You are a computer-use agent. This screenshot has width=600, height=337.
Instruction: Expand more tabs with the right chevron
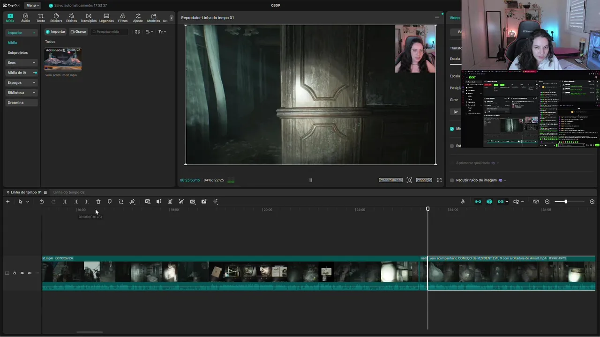coord(172,18)
